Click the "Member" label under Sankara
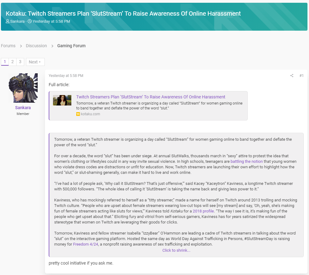309x275 pixels. click(x=23, y=114)
